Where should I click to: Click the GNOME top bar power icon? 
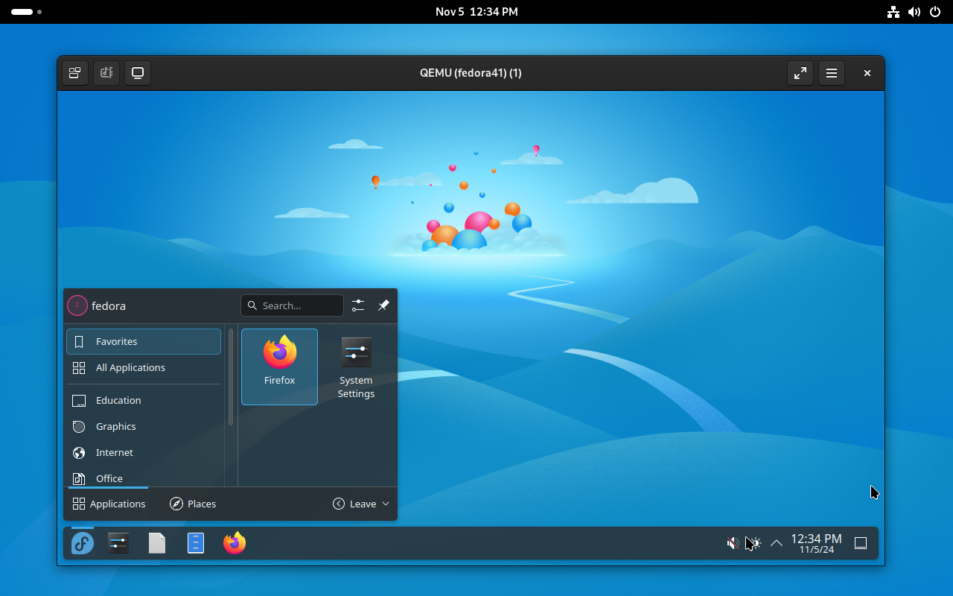click(x=935, y=12)
